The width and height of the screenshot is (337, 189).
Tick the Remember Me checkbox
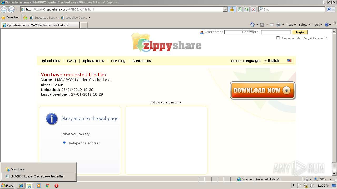pyautogui.click(x=278, y=38)
